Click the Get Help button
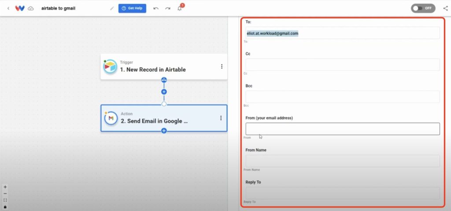451x211 pixels. tap(132, 8)
